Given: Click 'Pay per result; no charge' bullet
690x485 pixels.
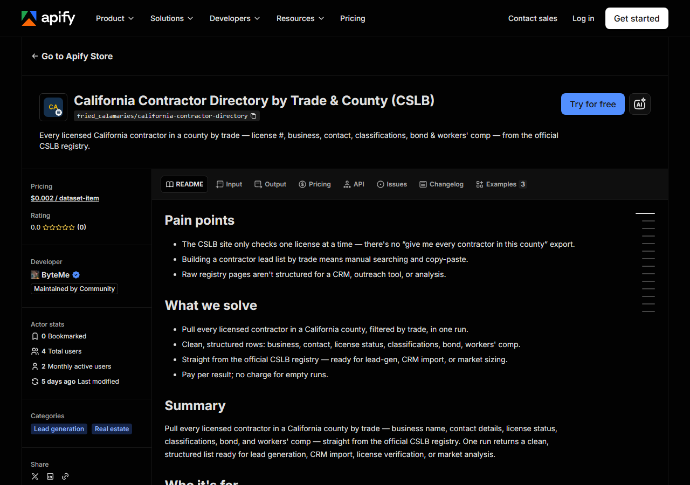Looking at the screenshot, I should tap(255, 375).
